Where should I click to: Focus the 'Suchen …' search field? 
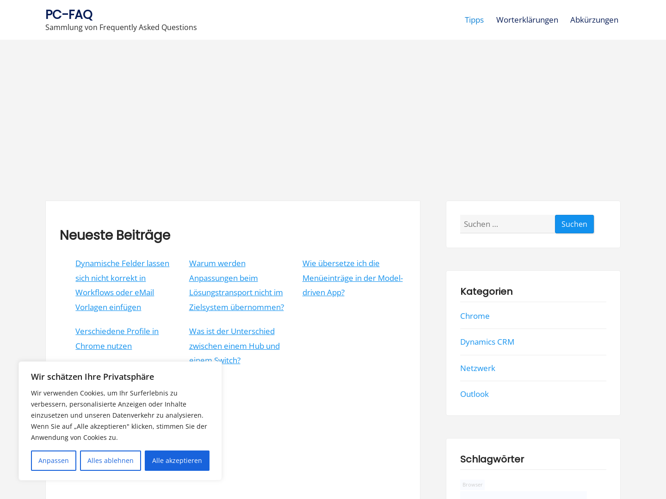click(x=507, y=224)
